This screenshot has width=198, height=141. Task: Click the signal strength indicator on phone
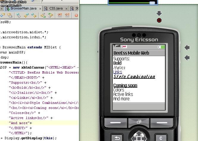click(x=117, y=46)
